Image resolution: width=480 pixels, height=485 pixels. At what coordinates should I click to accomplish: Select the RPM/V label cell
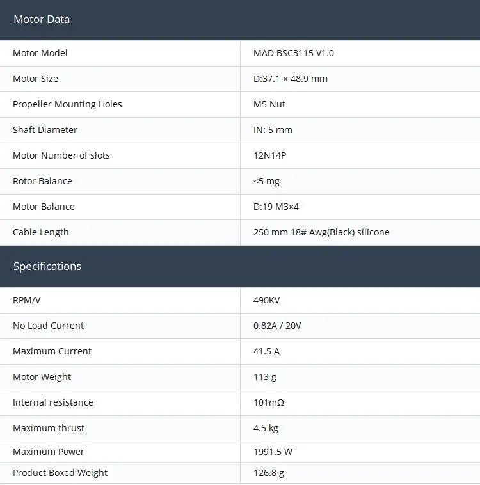(x=27, y=300)
